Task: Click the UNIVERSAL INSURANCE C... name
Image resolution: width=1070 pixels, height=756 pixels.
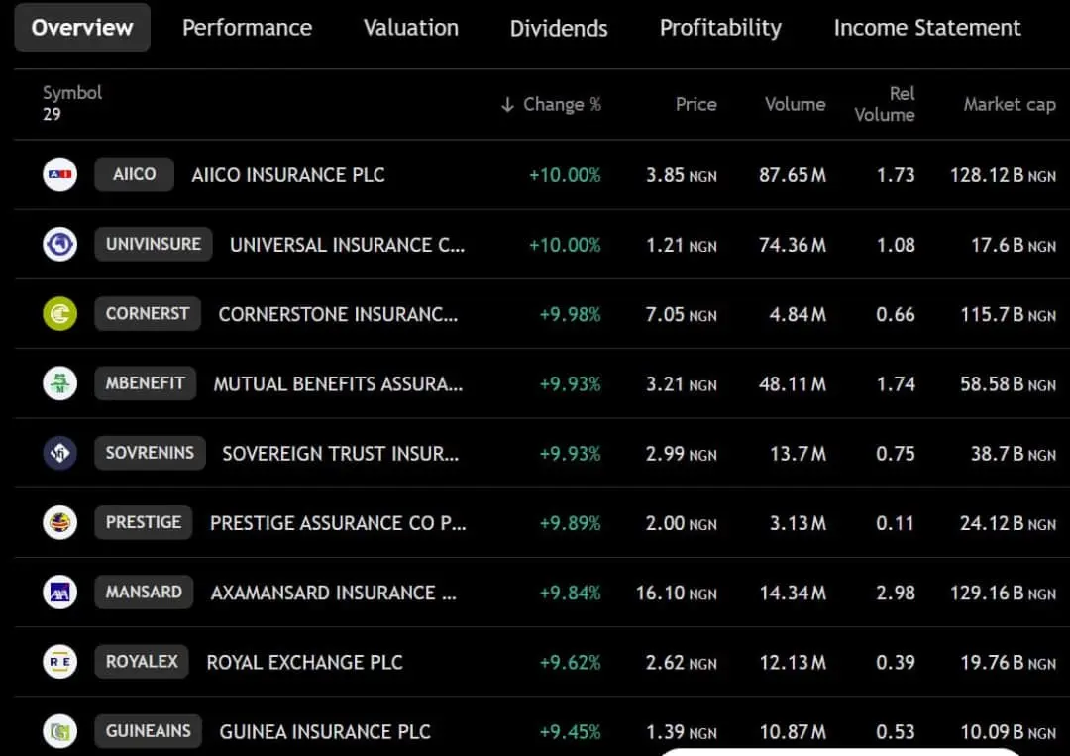Action: pos(348,245)
